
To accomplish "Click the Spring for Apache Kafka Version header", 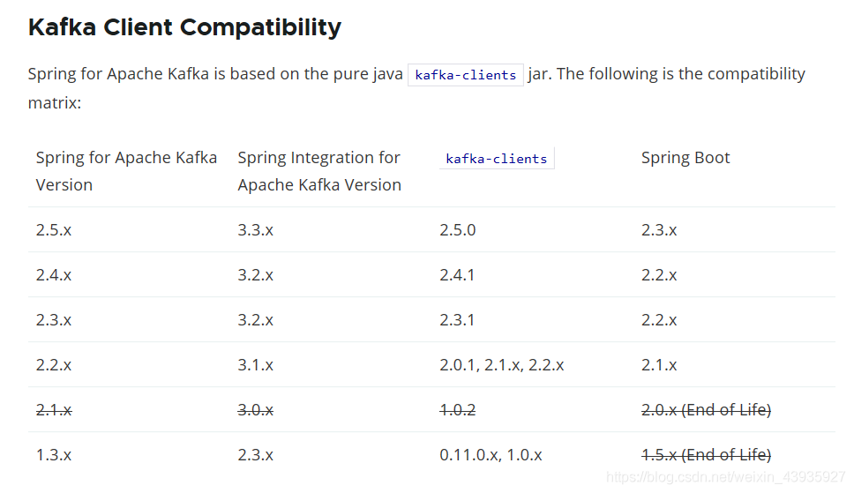I will click(x=126, y=171).
